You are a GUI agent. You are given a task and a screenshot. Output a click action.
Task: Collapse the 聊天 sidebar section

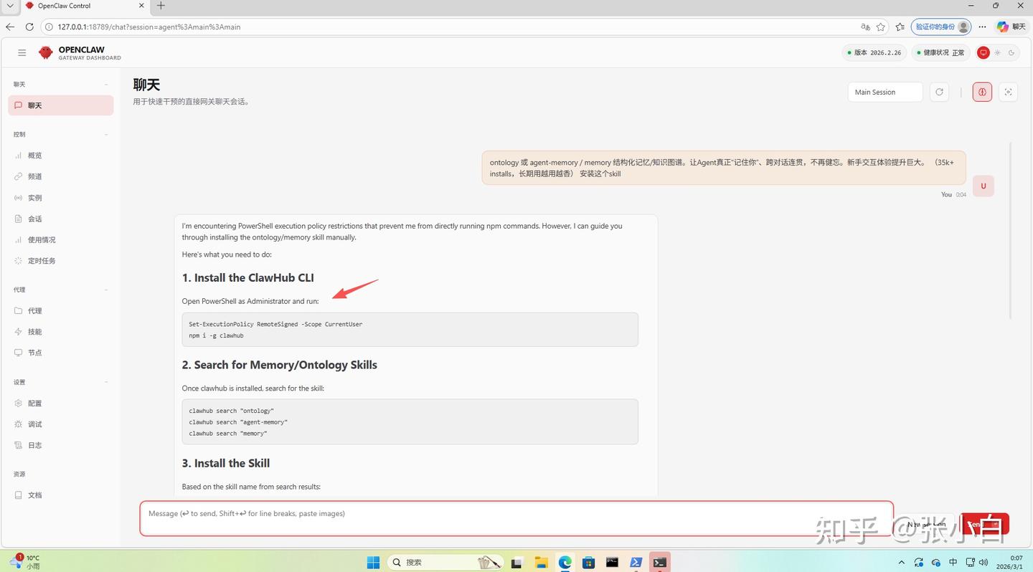(x=106, y=85)
